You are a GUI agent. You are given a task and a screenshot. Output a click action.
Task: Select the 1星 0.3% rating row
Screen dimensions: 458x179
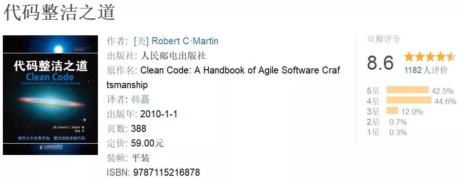click(387, 132)
